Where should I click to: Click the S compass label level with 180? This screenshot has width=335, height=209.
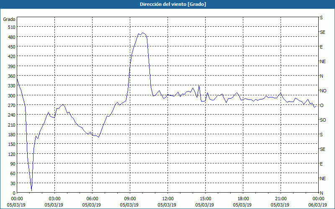(321, 135)
